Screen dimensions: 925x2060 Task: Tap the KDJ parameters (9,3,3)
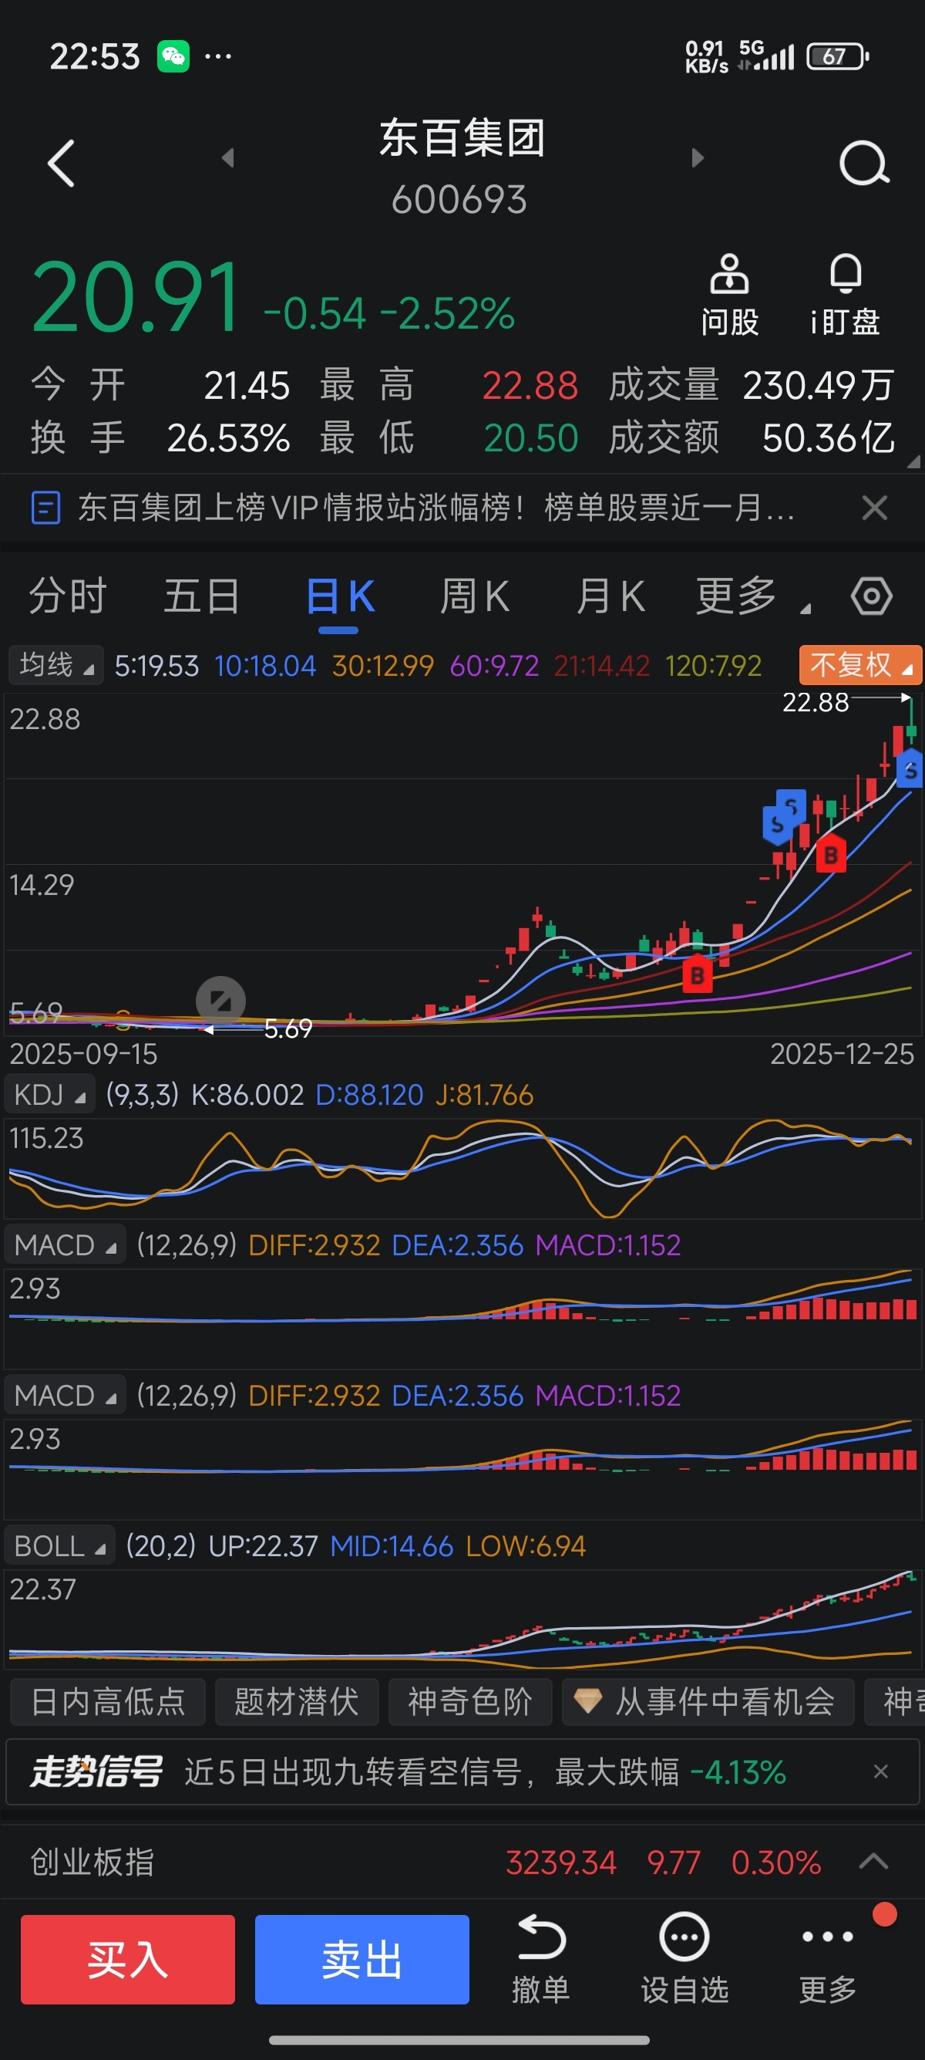click(142, 1094)
